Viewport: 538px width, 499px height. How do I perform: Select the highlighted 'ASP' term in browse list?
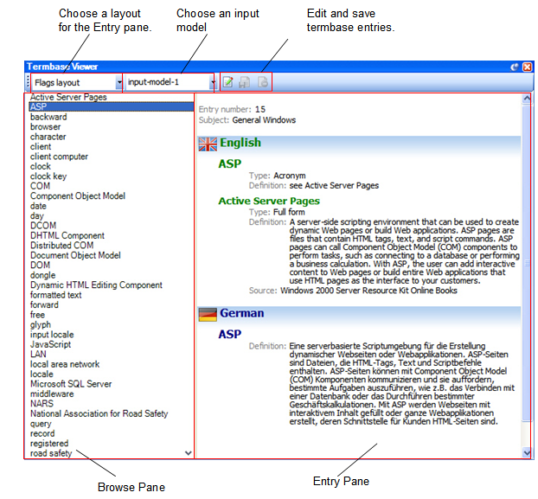(x=112, y=106)
